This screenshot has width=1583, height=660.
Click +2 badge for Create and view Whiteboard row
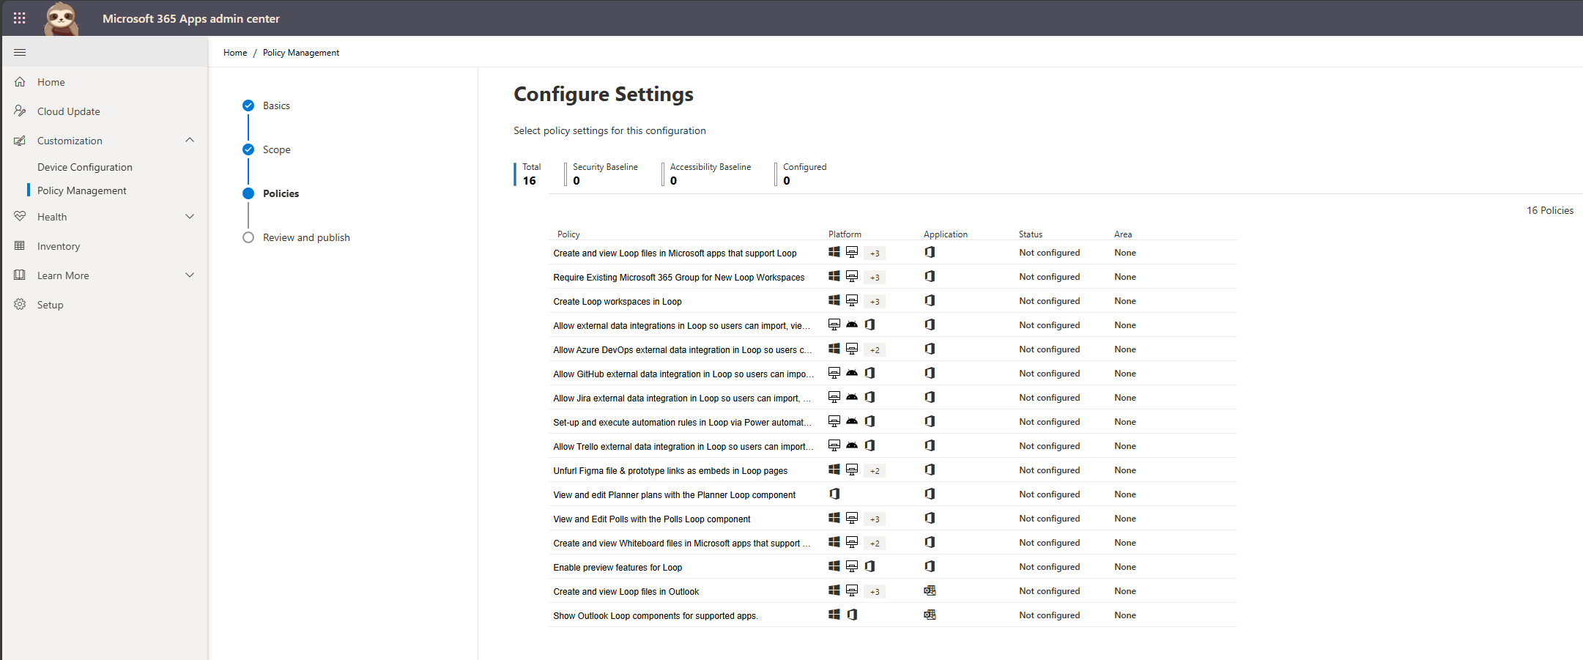[875, 544]
